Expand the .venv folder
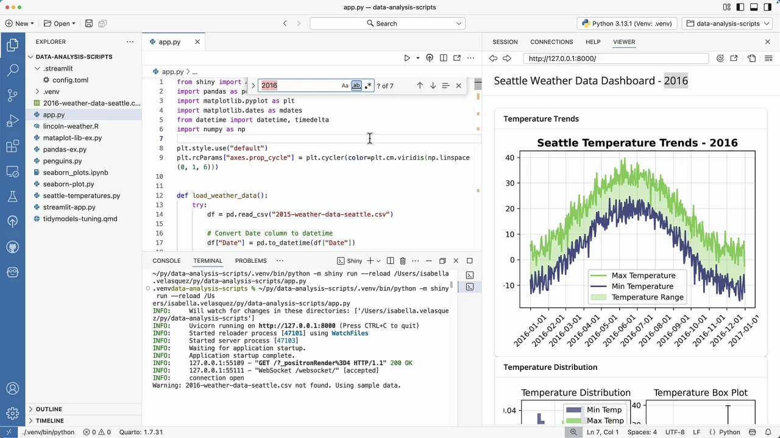 point(51,91)
